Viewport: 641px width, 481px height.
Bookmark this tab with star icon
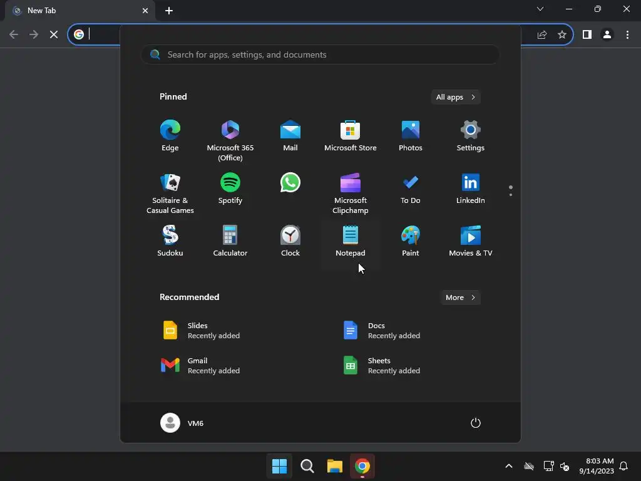click(562, 34)
